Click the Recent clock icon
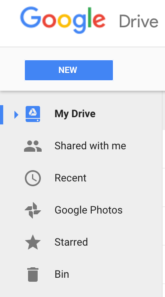165x297 pixels. [33, 178]
